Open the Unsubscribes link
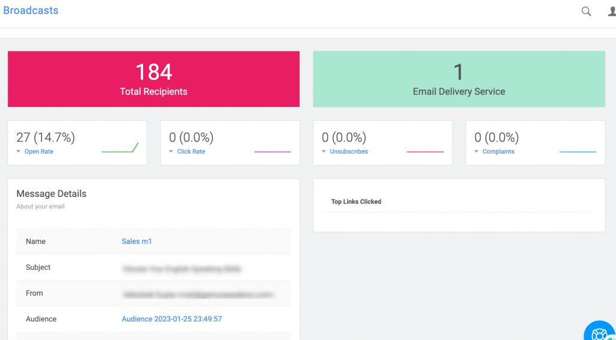 pos(349,151)
